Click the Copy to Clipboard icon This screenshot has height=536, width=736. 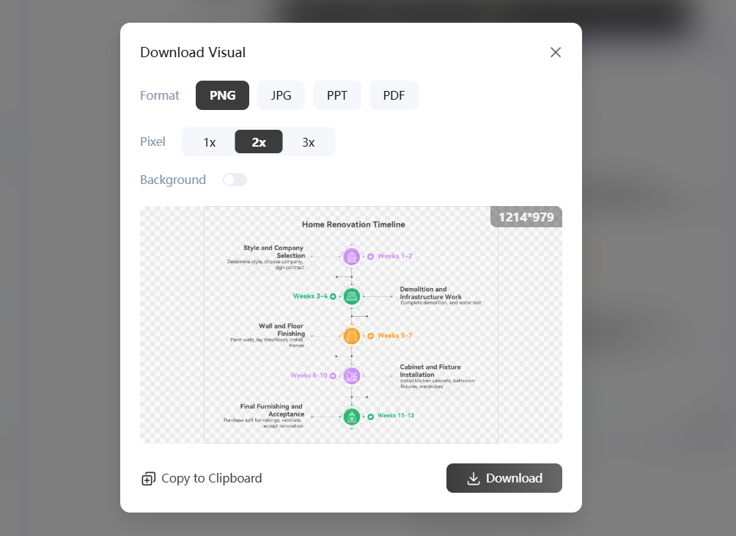point(148,479)
